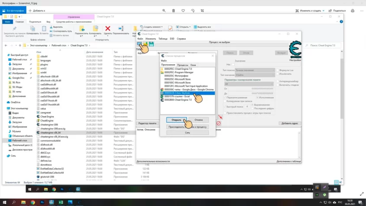Click the red no-entry clear list icon
The image size is (366, 206).
coord(219,123)
